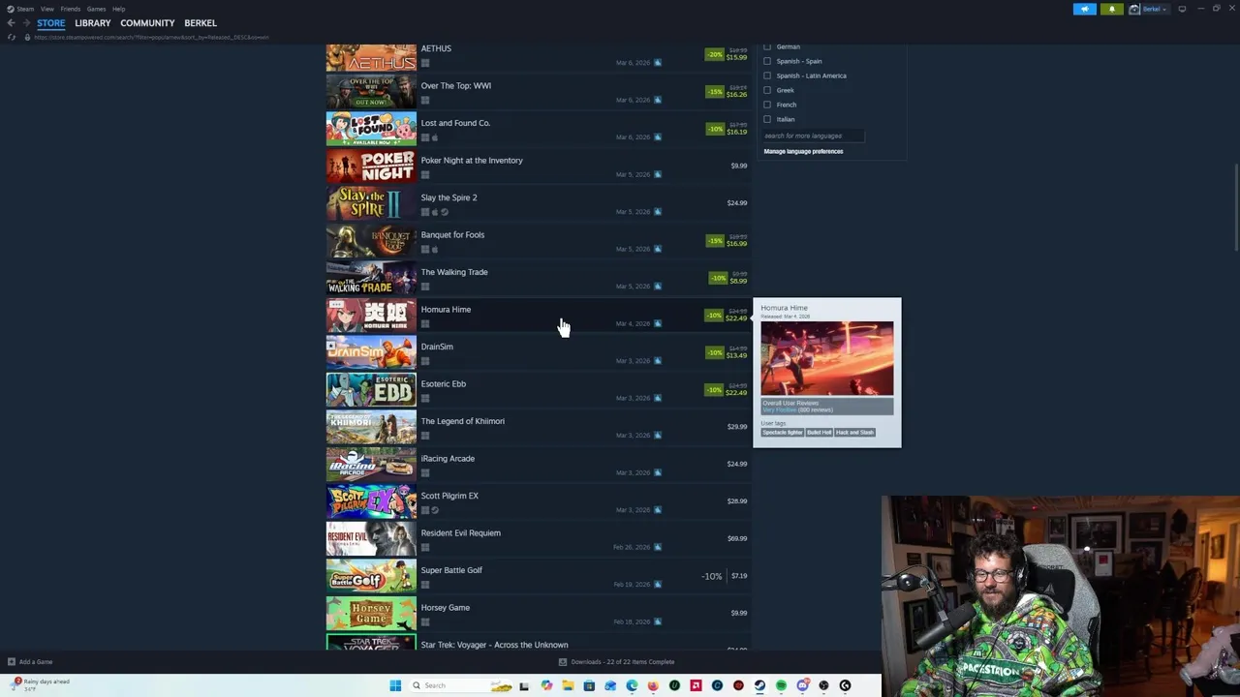Screen dimensions: 1240x697
Task: Check the Italian language checkbox
Action: [767, 119]
